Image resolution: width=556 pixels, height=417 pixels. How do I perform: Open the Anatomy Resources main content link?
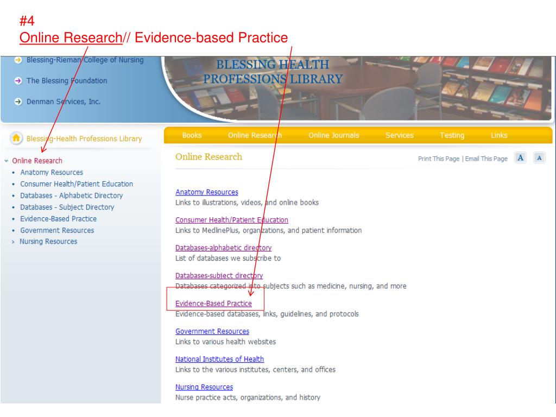(207, 192)
